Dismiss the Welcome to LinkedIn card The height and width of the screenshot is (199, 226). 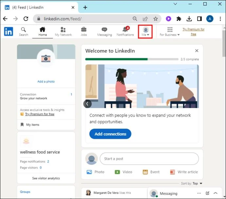tap(197, 51)
